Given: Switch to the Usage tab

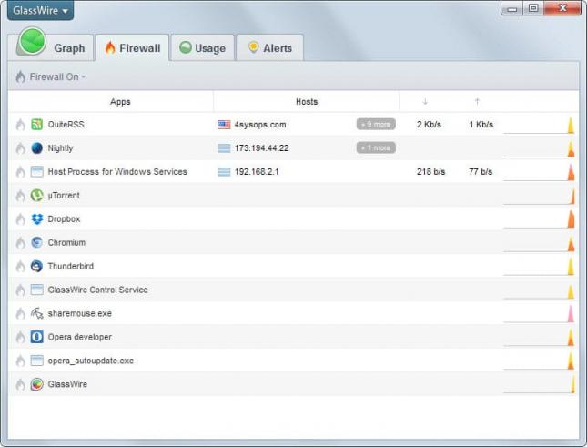Looking at the screenshot, I should pyautogui.click(x=203, y=48).
